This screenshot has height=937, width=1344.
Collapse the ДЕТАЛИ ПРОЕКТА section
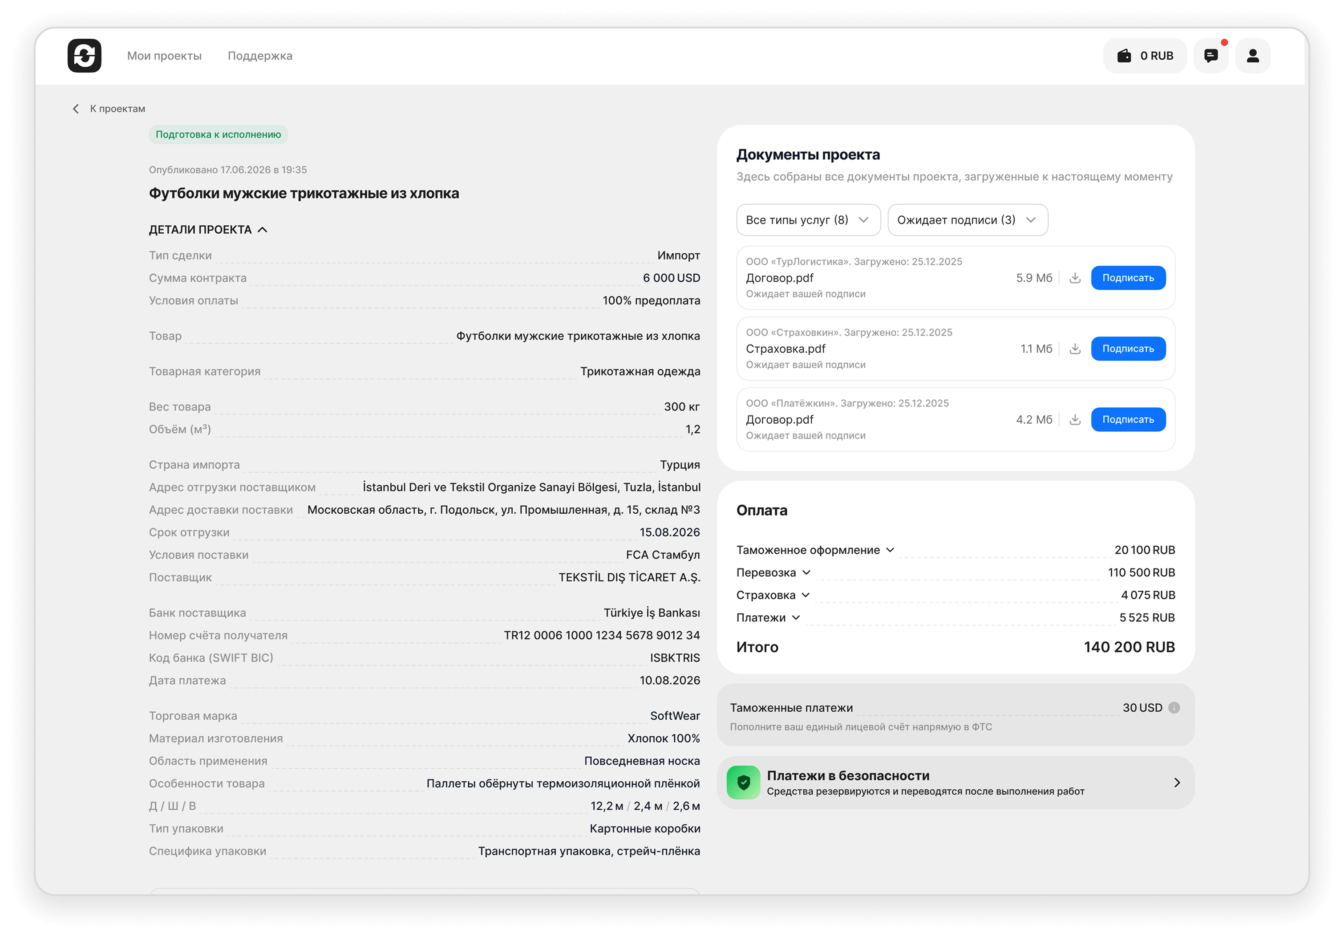pos(208,230)
